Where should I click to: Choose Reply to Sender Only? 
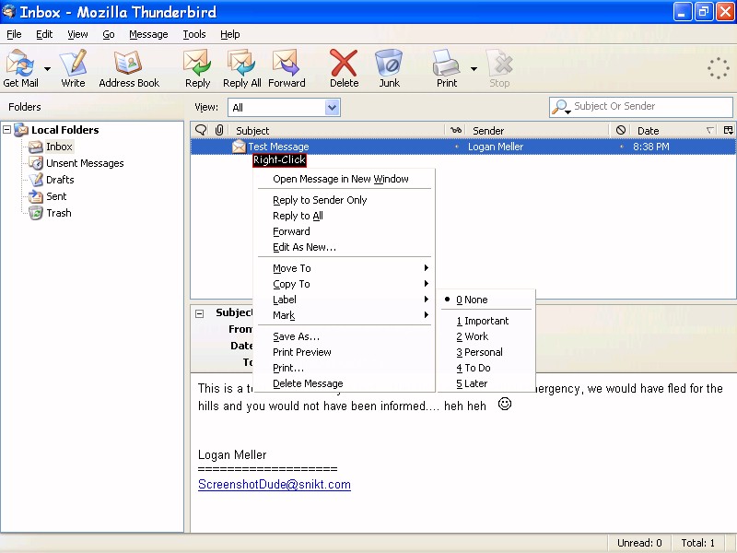pyautogui.click(x=344, y=200)
